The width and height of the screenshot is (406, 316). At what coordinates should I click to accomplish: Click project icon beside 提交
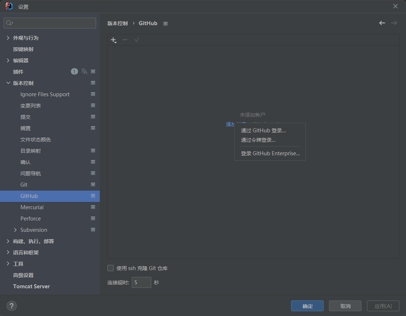93,117
